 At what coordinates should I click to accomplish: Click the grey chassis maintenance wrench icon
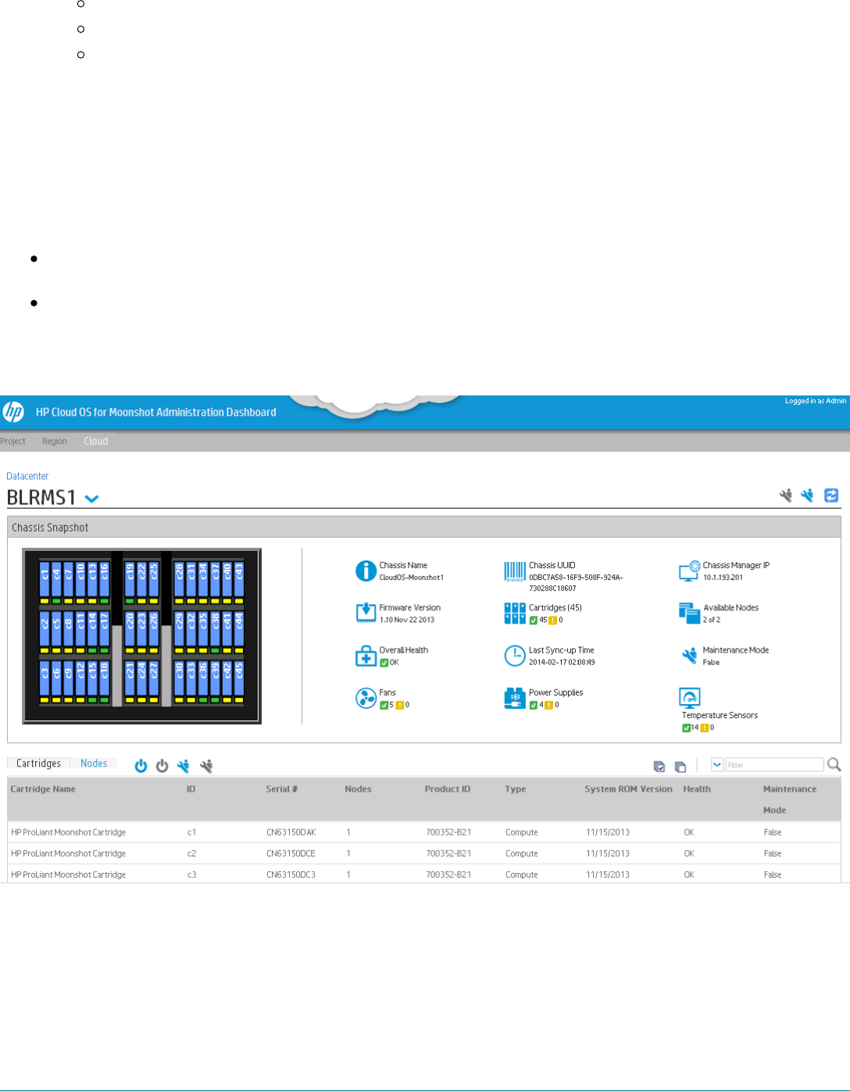point(786,495)
